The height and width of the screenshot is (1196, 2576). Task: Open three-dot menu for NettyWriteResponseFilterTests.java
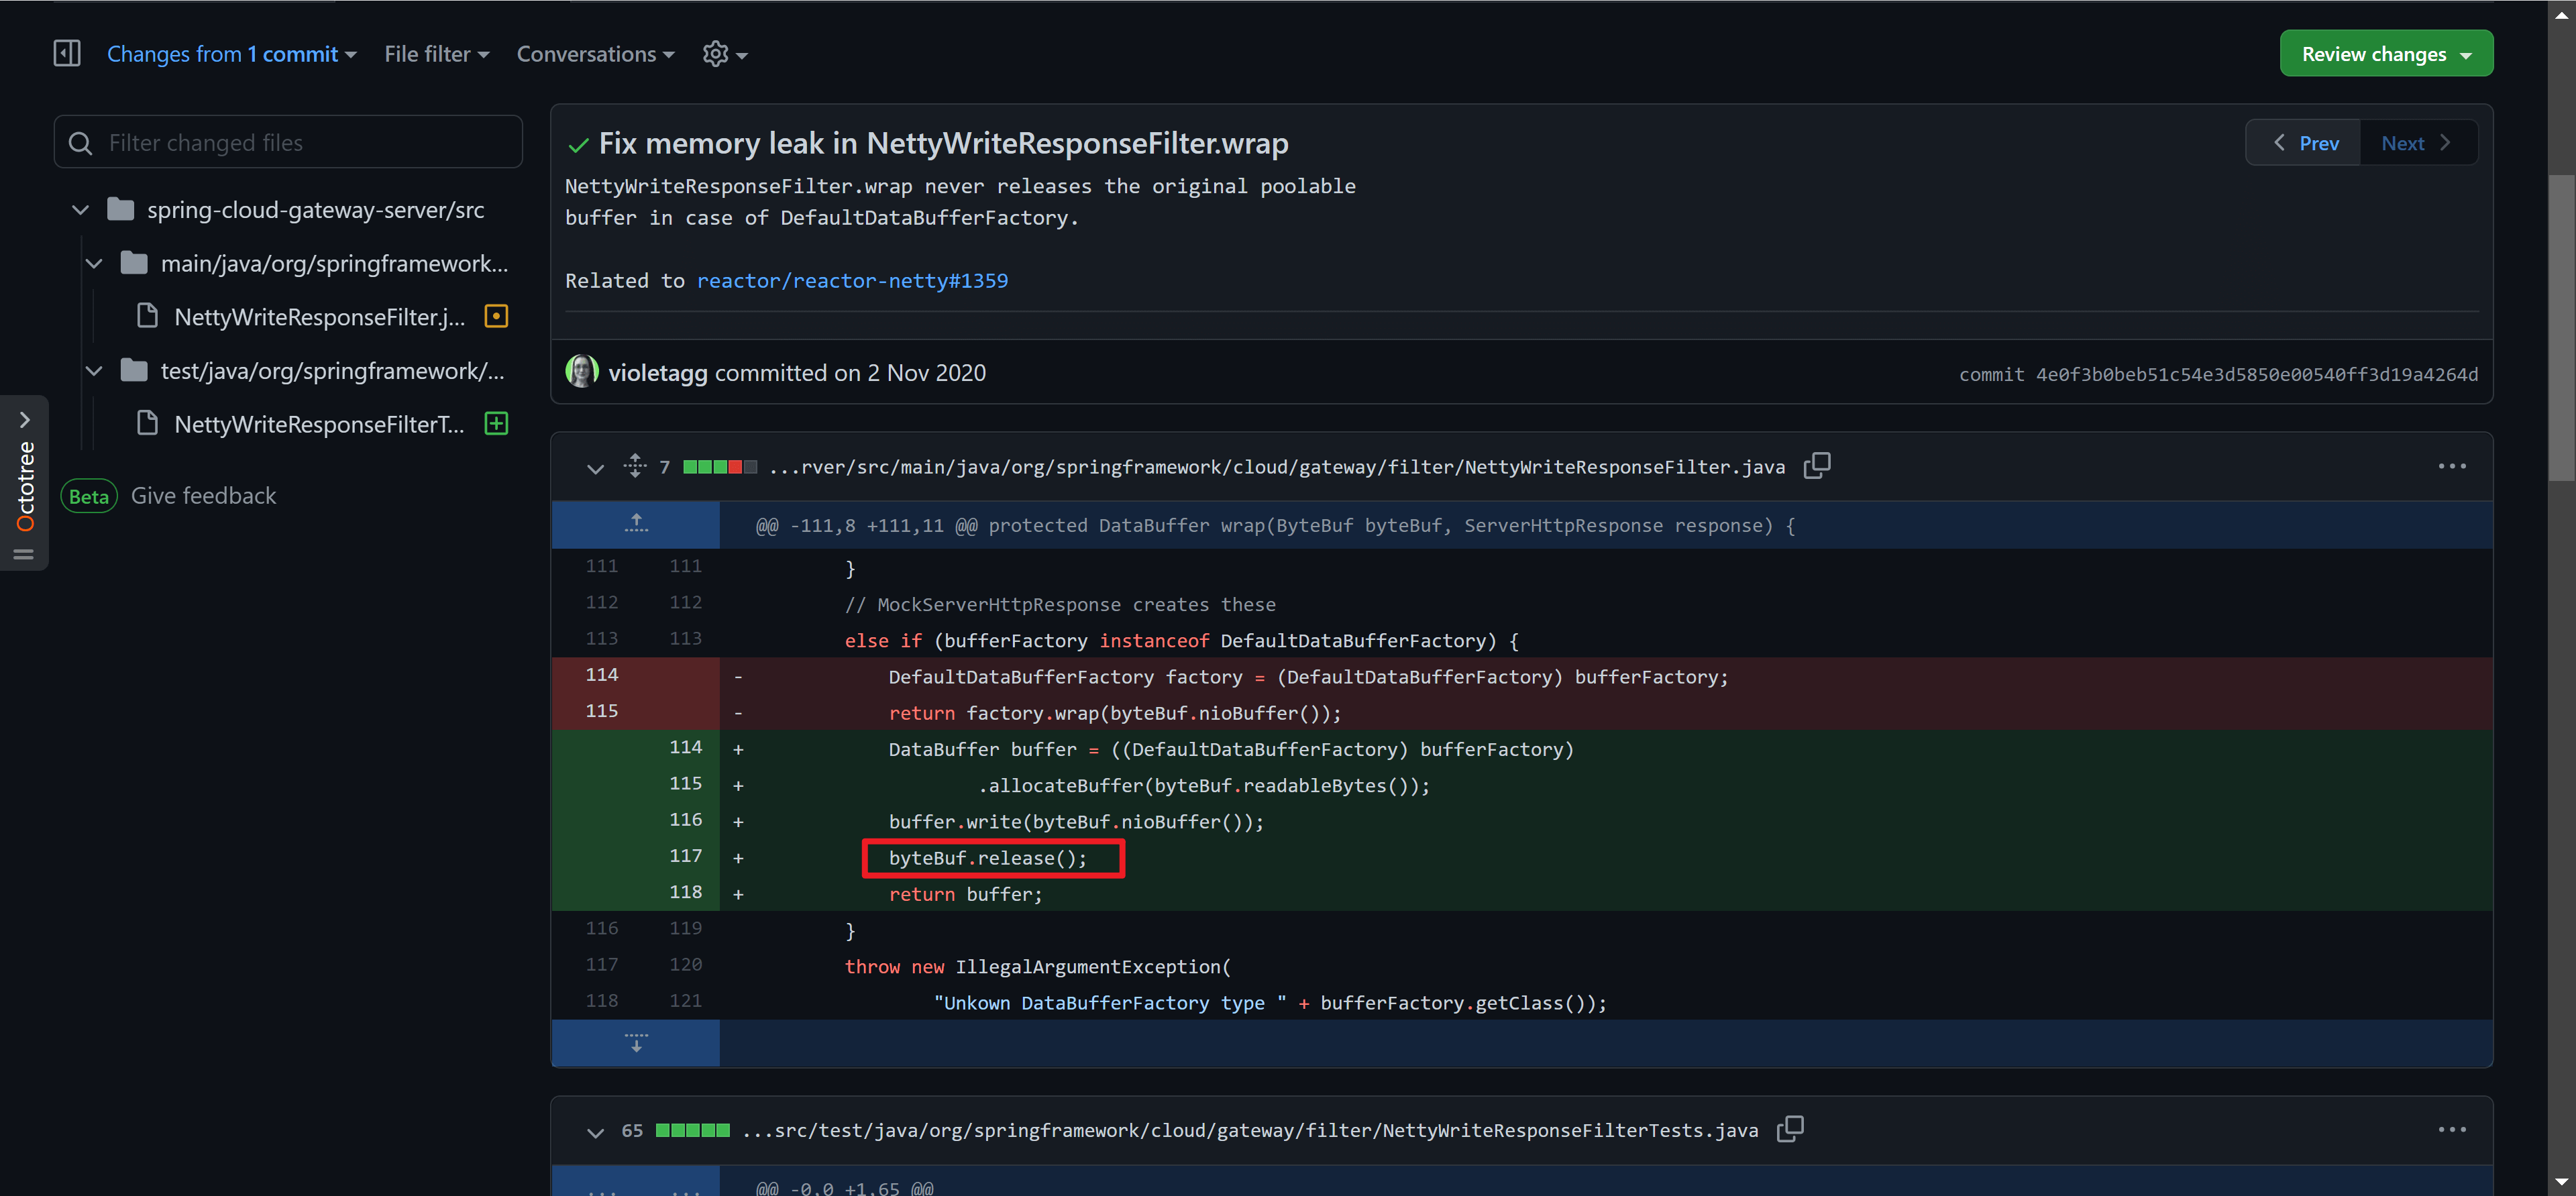(2451, 1130)
